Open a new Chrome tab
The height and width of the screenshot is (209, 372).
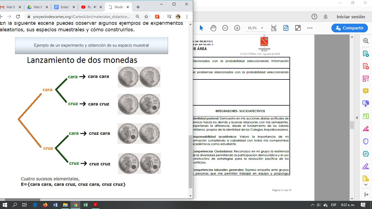[138, 7]
